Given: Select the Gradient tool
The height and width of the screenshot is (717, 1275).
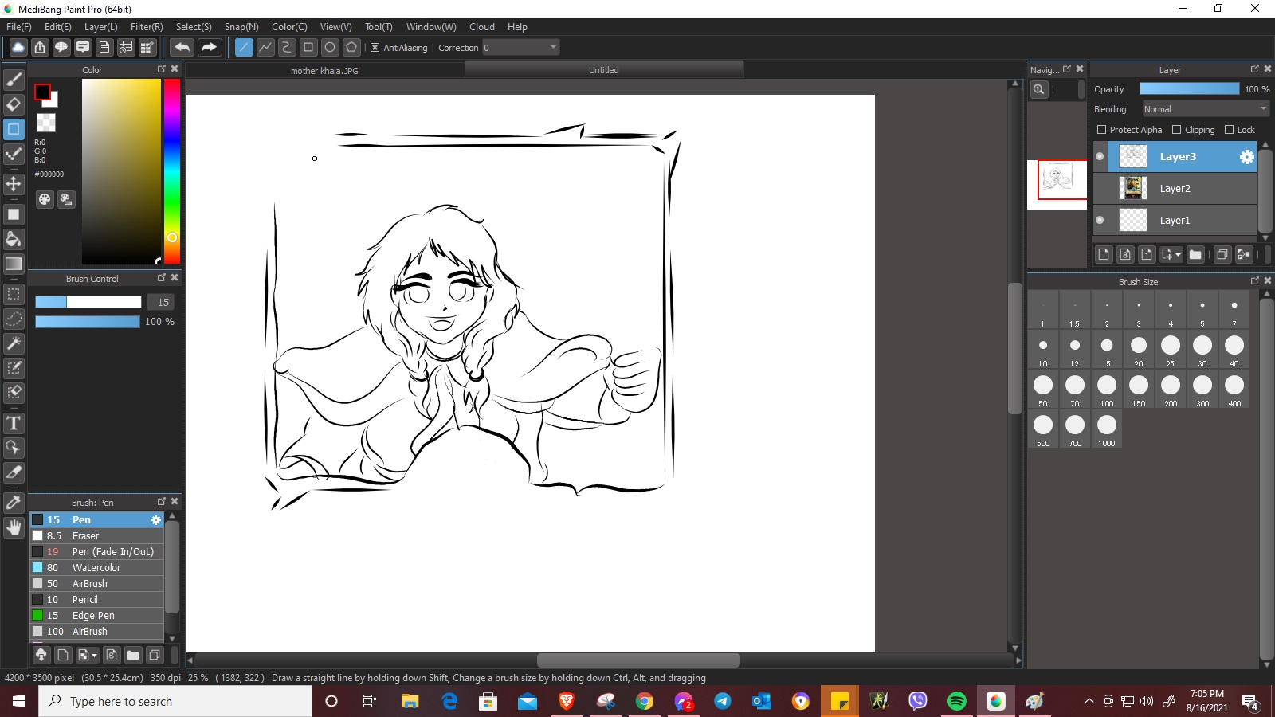Looking at the screenshot, I should coord(14,264).
